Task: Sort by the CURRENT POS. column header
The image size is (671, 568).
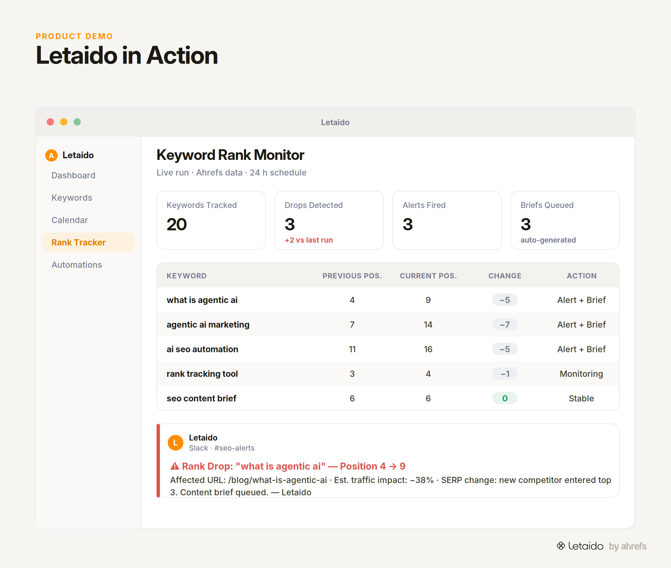Action: [x=428, y=276]
